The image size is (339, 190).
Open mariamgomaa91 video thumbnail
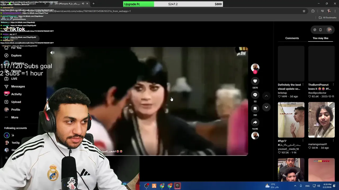click(322, 120)
